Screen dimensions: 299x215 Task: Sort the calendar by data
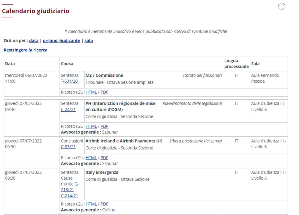34,40
